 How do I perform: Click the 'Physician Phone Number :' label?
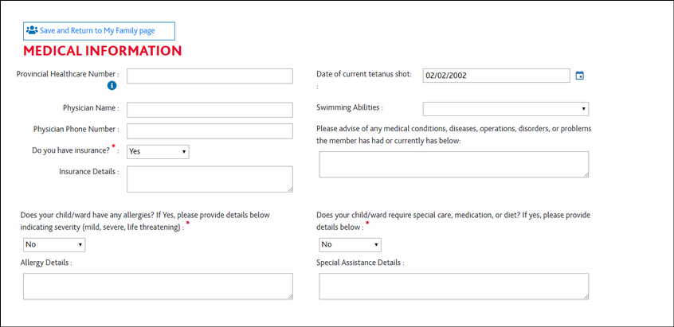(x=76, y=129)
